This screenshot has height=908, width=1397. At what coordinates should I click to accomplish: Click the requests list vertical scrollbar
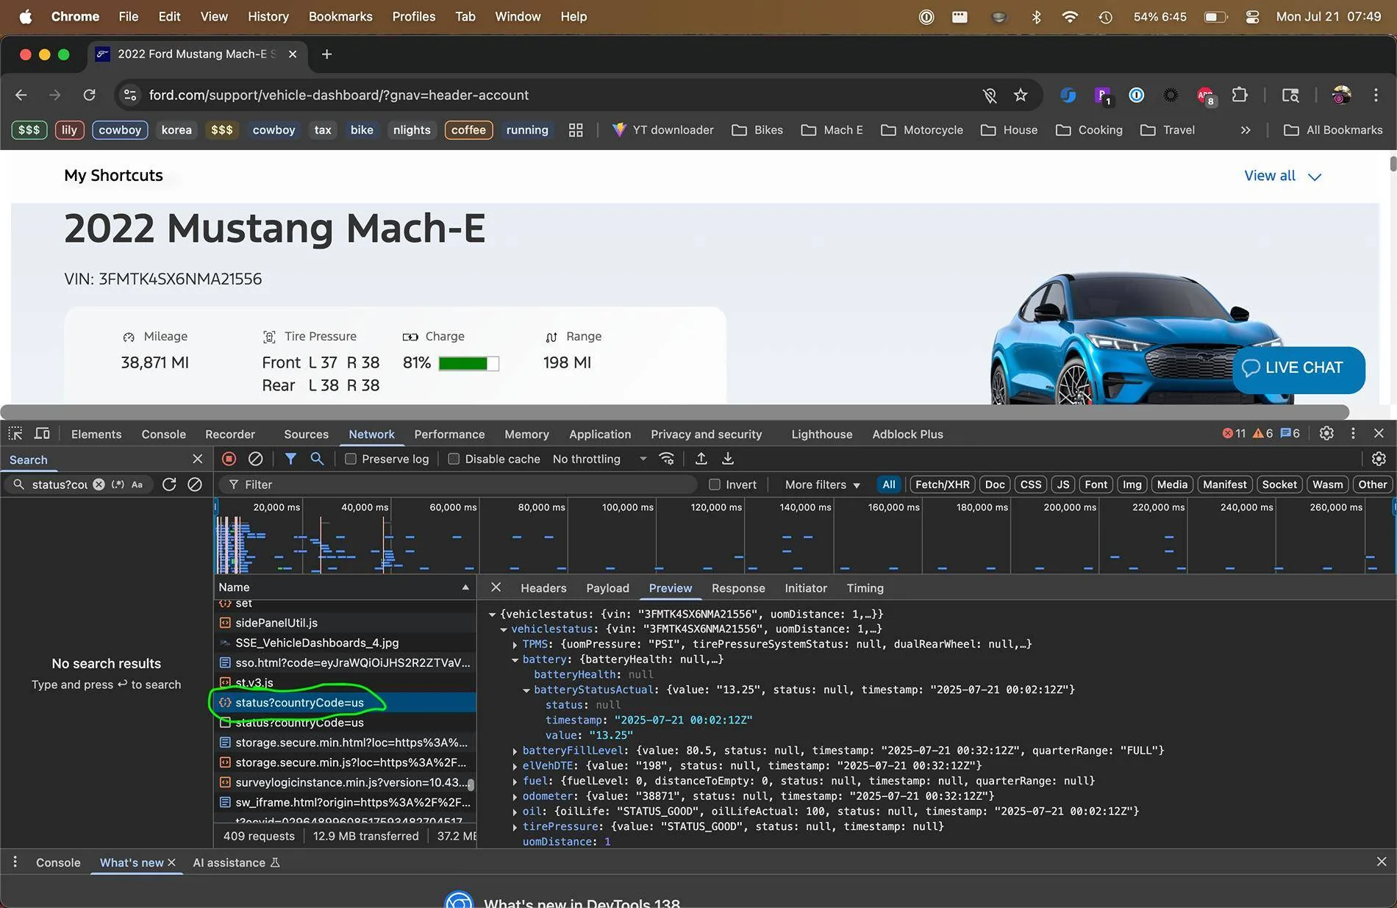tap(471, 784)
